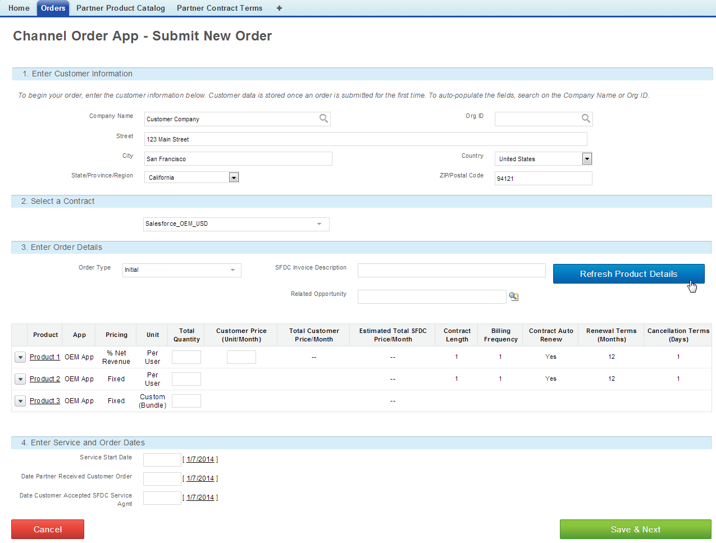Expand the Product 1 row arrow
The width and height of the screenshot is (716, 543).
20,357
